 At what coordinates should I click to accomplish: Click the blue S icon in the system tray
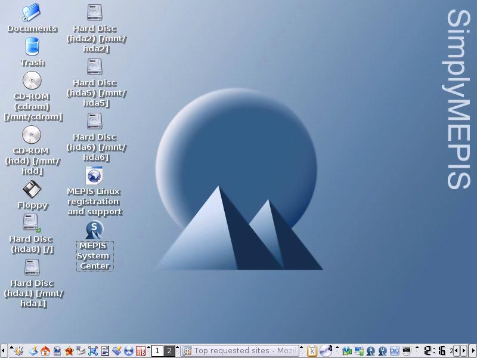click(x=371, y=351)
